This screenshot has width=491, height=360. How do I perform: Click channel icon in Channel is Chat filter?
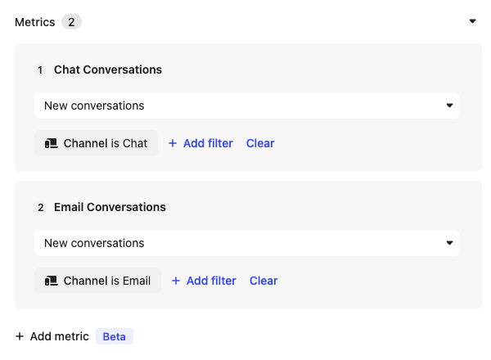click(52, 143)
